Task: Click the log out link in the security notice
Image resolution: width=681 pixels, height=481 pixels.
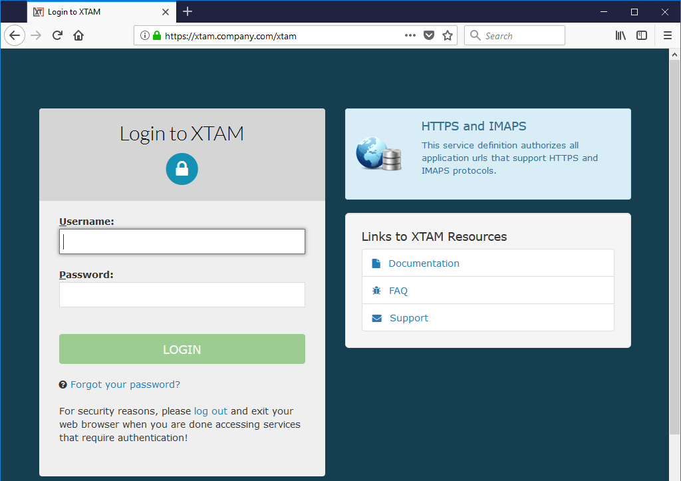Action: pos(210,410)
